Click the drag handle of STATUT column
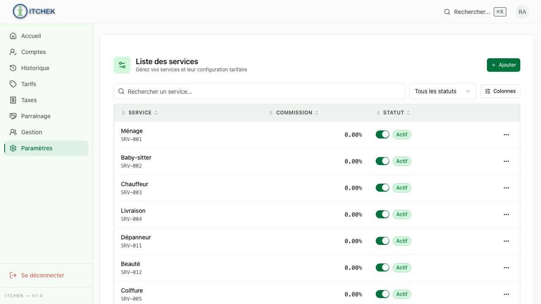This screenshot has height=304, width=541. [x=378, y=113]
